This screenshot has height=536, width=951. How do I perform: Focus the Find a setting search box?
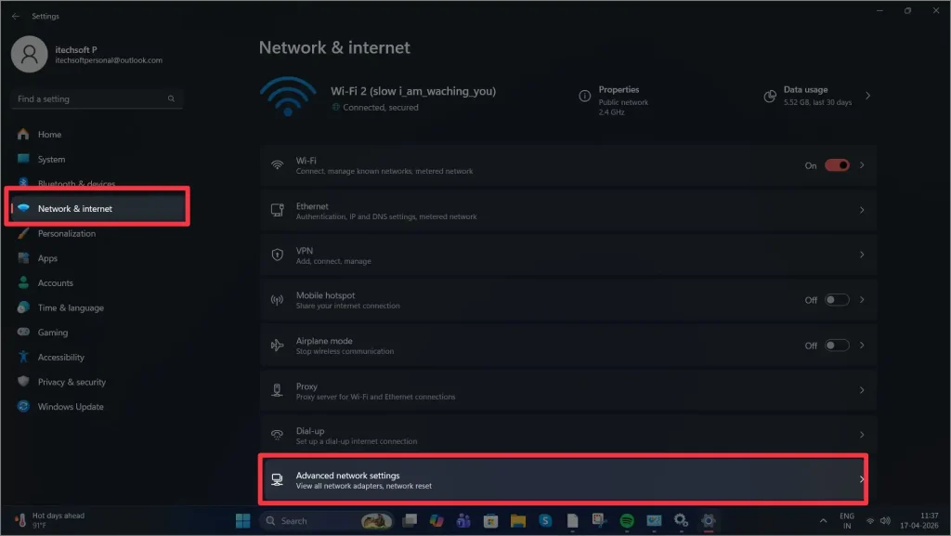(x=97, y=98)
